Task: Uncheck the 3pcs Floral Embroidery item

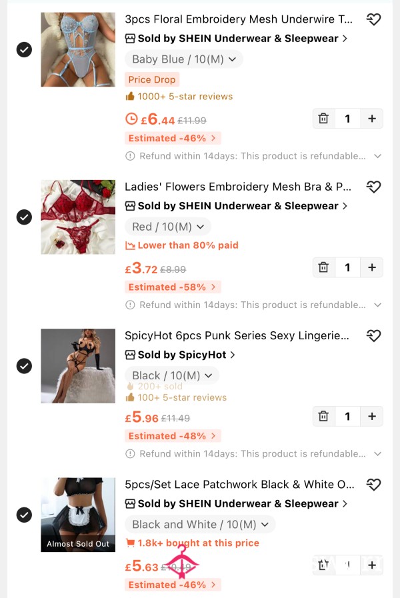Action: tap(24, 49)
